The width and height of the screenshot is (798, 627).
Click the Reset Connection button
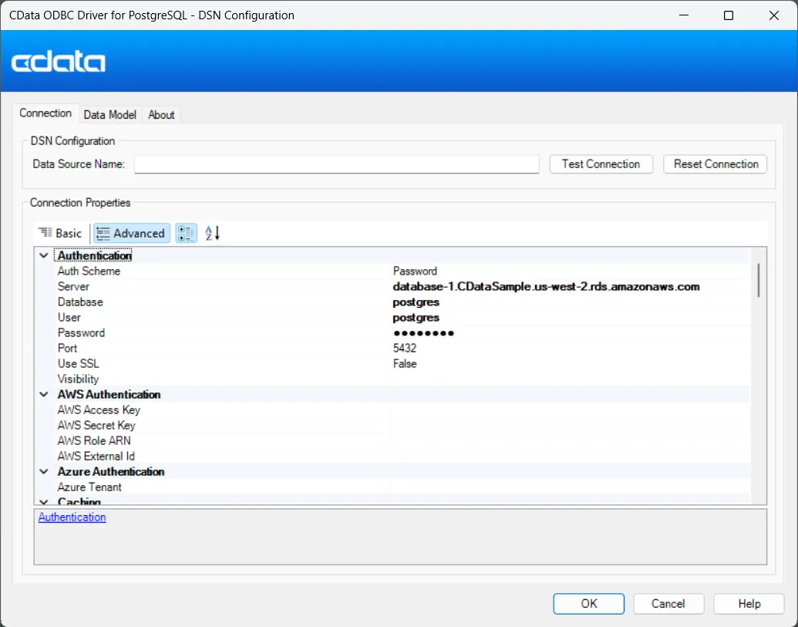pyautogui.click(x=716, y=163)
